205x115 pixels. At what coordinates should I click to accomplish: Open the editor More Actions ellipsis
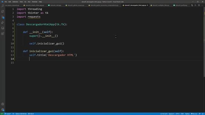202,5
